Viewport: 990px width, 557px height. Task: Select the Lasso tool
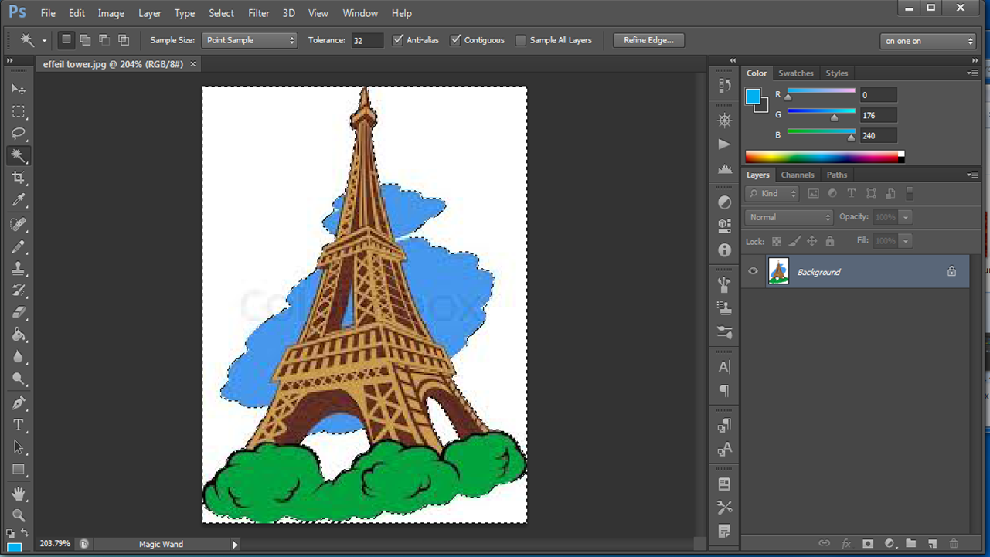[x=19, y=134]
